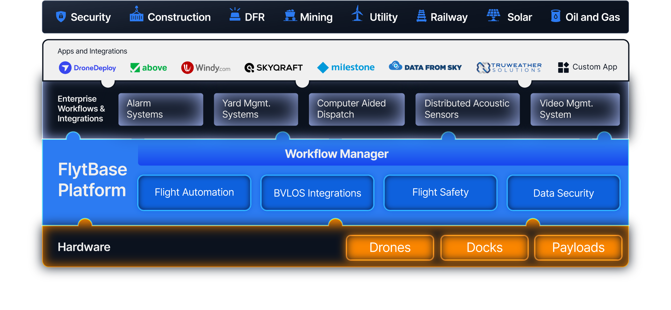This screenshot has height=310, width=671.
Task: Open the milestone integration logo
Action: click(x=346, y=67)
